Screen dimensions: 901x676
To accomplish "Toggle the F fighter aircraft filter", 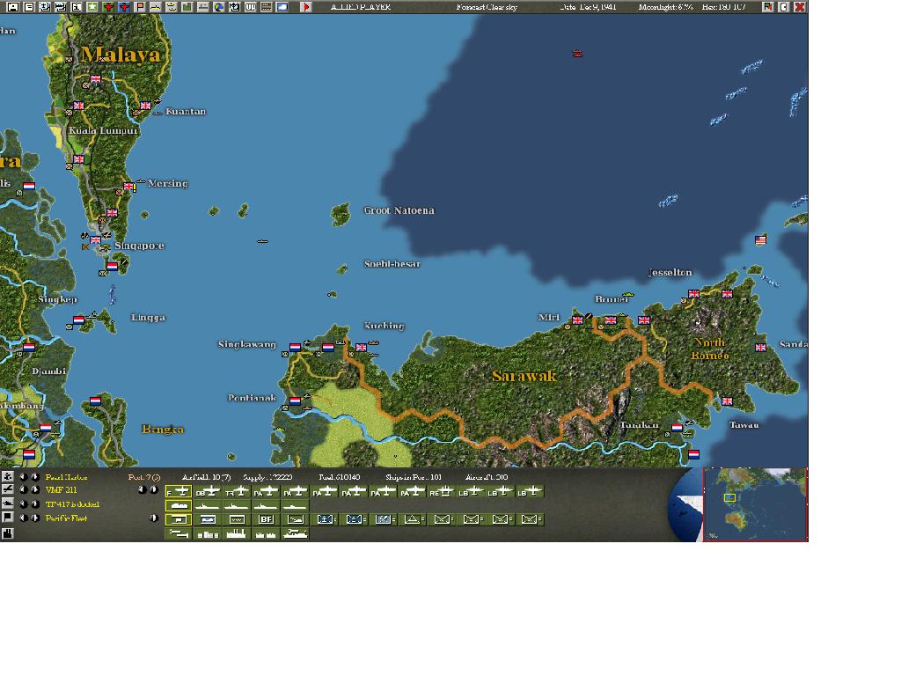I will coord(178,491).
